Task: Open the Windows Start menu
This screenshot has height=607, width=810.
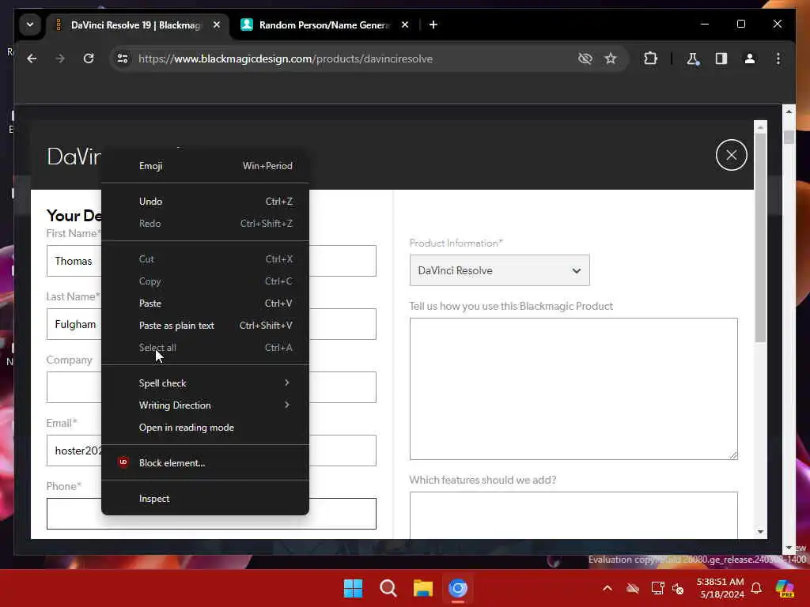Action: coord(354,588)
